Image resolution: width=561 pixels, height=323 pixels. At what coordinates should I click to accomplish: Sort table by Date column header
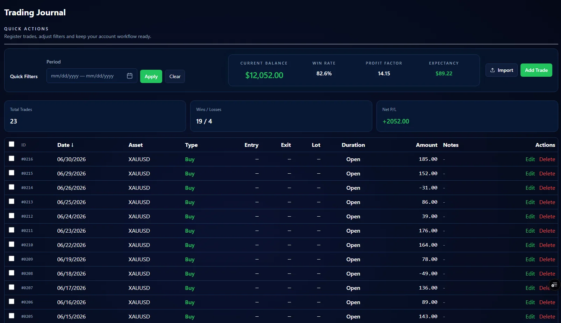point(65,145)
